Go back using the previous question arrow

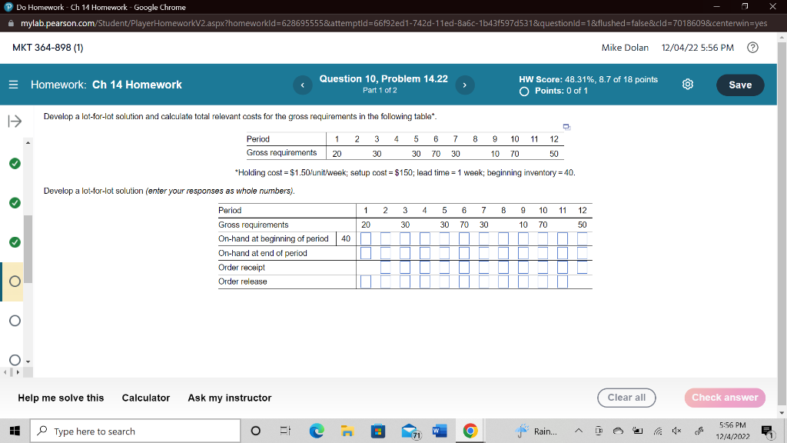pyautogui.click(x=302, y=85)
